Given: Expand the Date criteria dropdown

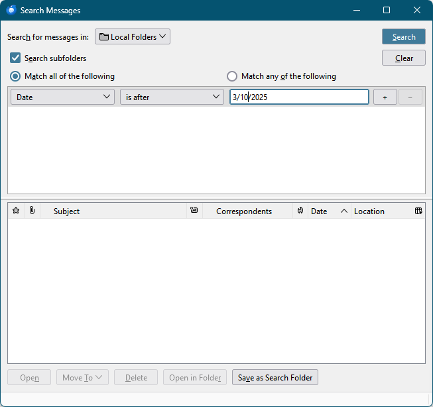Looking at the screenshot, I should tap(63, 97).
